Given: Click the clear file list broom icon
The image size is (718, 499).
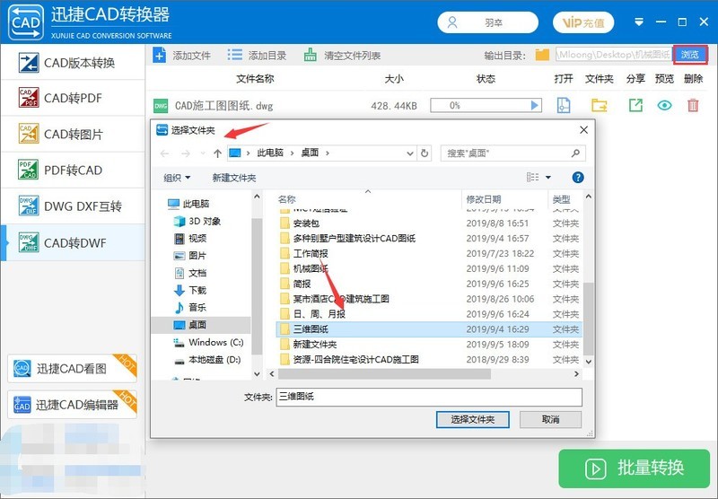Looking at the screenshot, I should (310, 56).
